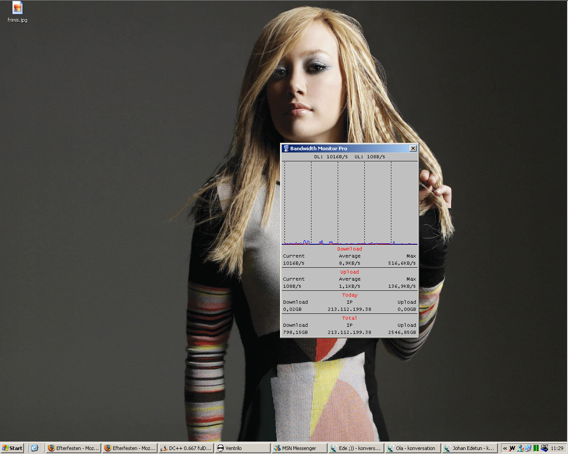568x454 pixels.
Task: Switch to first Efterfesten Mozilla window
Action: pos(74,448)
